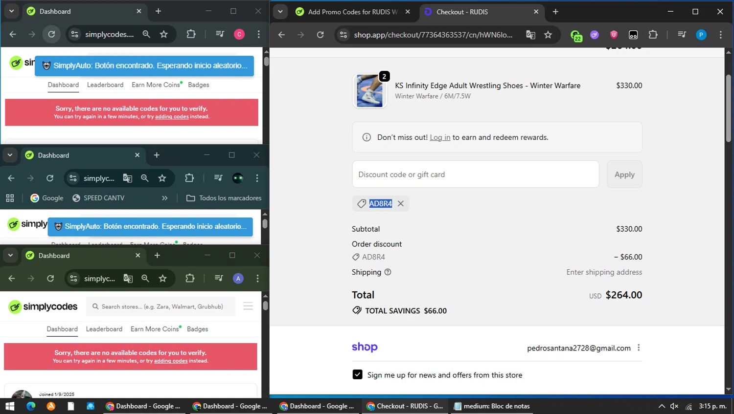
Task: Close the Add Promo Codes tab
Action: coord(408,12)
